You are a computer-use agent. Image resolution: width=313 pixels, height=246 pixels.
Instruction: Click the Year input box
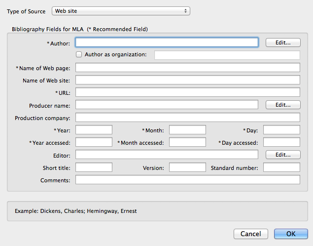click(x=94, y=130)
